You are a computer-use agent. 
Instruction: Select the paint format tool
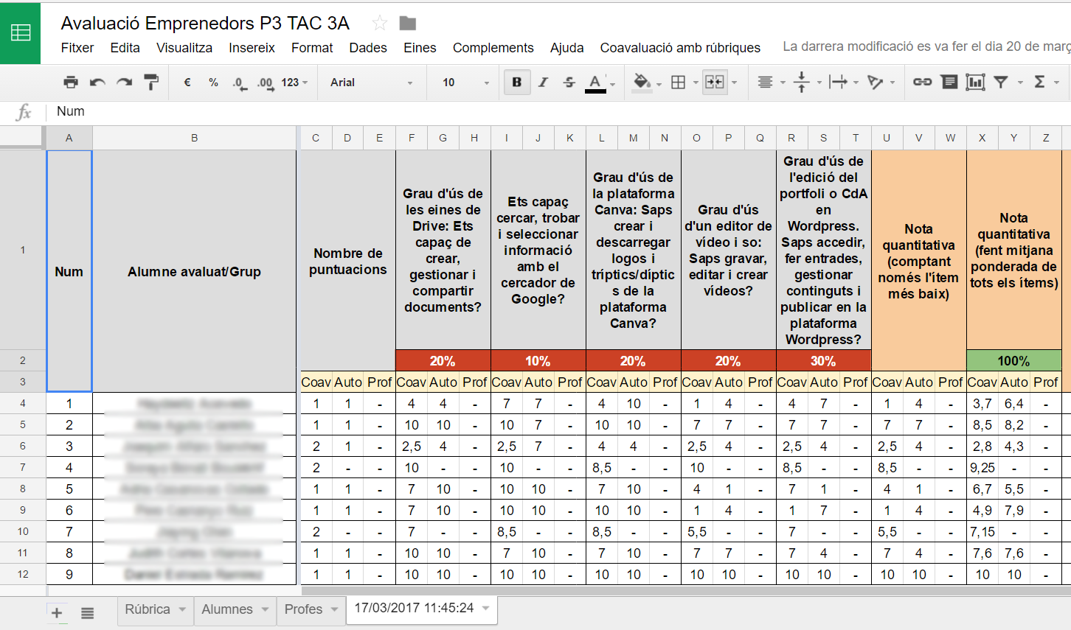click(x=151, y=82)
